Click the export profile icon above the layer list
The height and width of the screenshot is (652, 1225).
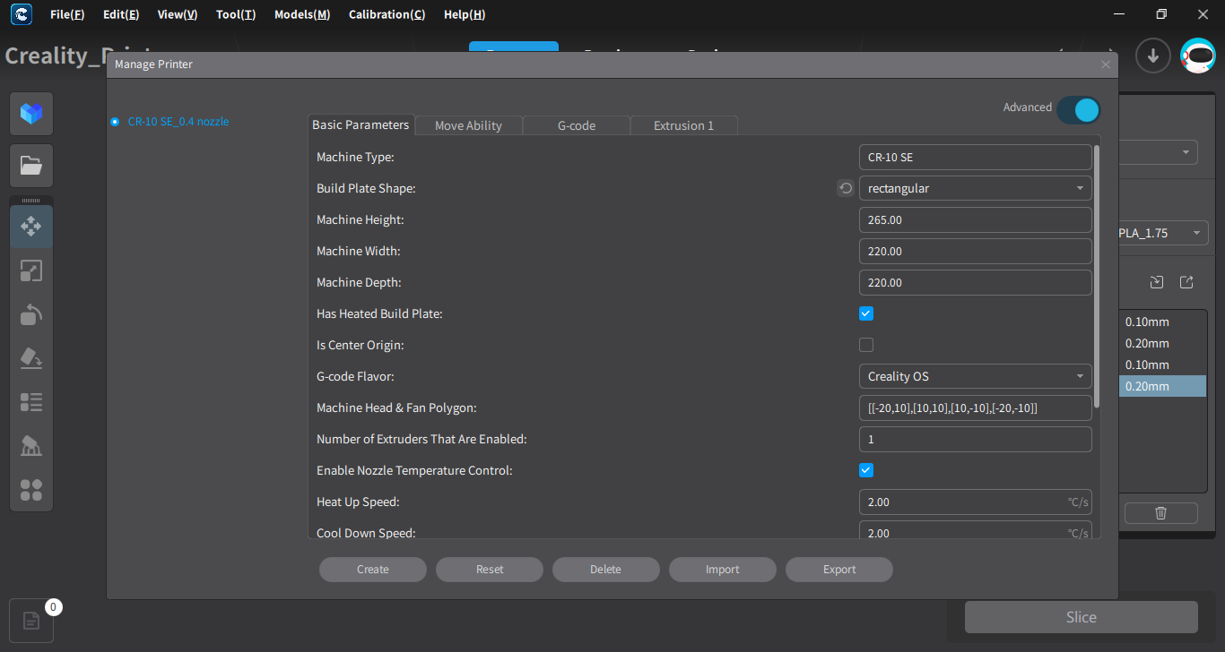coord(1186,282)
